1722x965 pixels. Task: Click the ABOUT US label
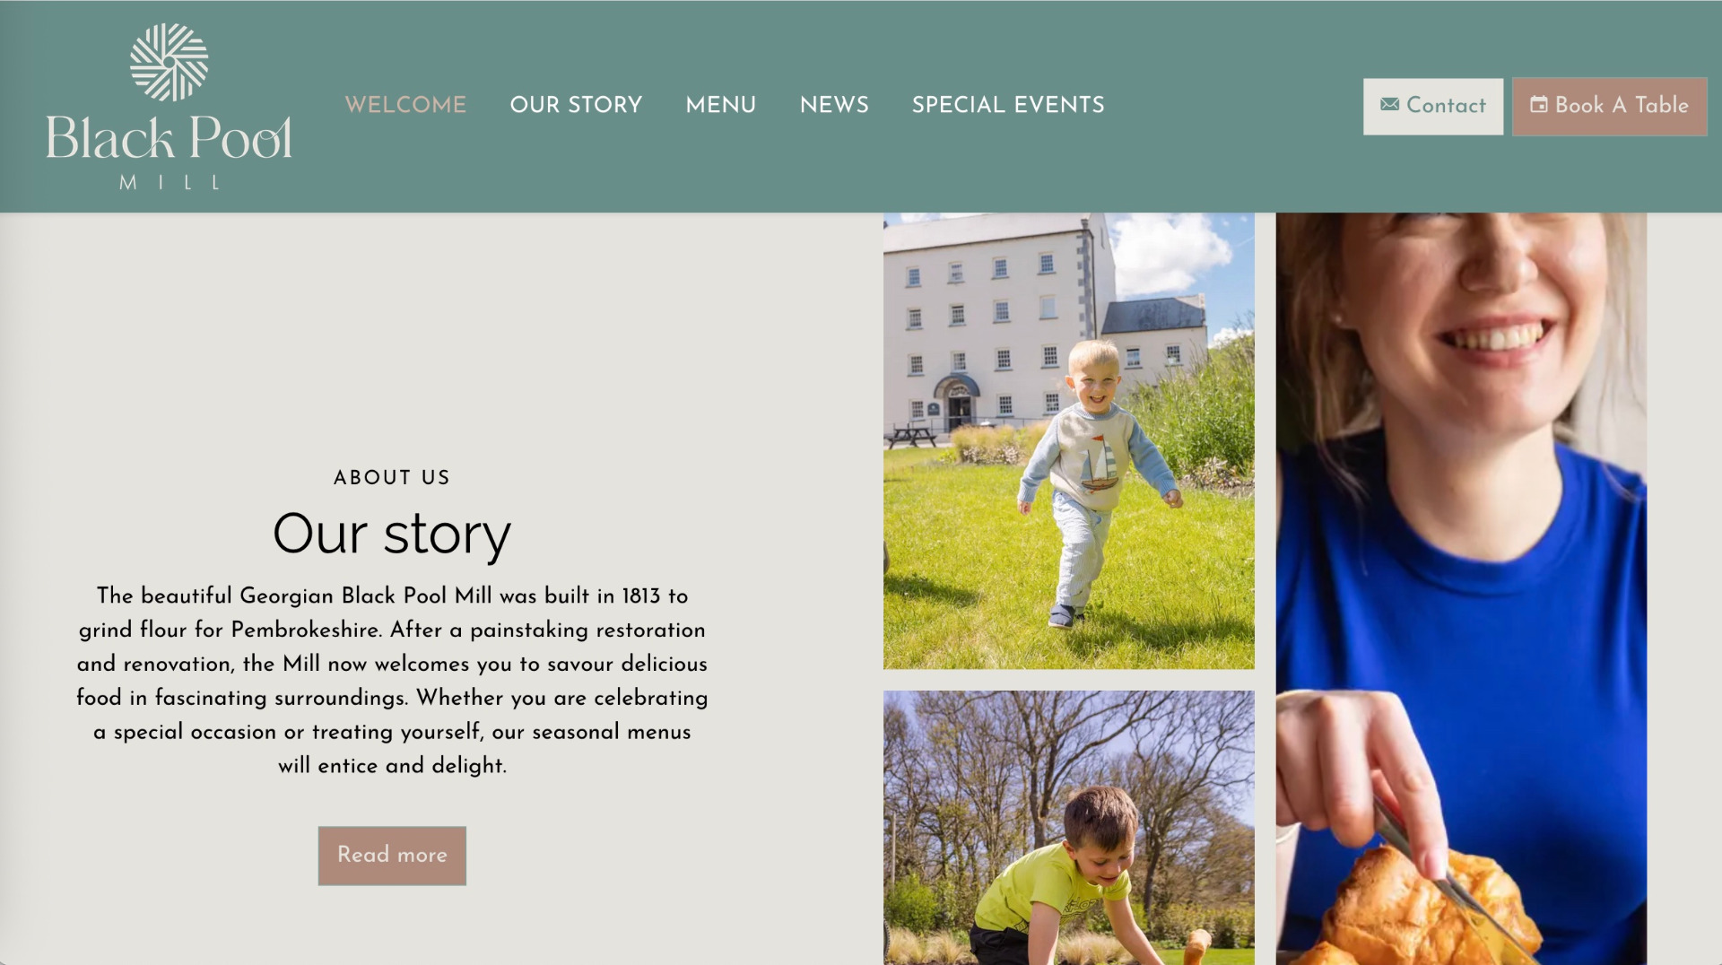coord(392,478)
